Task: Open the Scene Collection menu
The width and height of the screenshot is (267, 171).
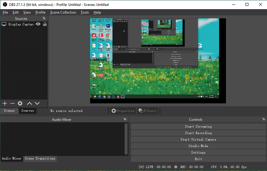Action: [x=63, y=13]
